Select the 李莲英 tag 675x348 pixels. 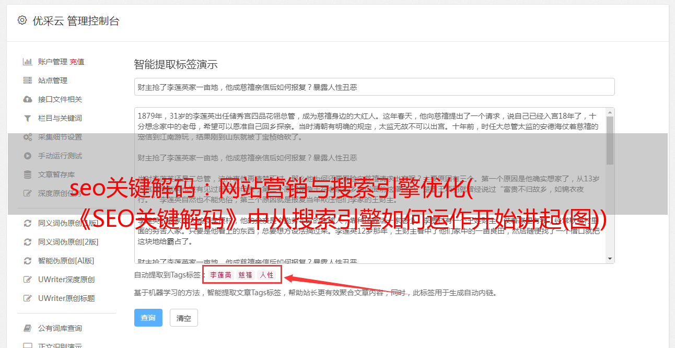click(x=221, y=275)
